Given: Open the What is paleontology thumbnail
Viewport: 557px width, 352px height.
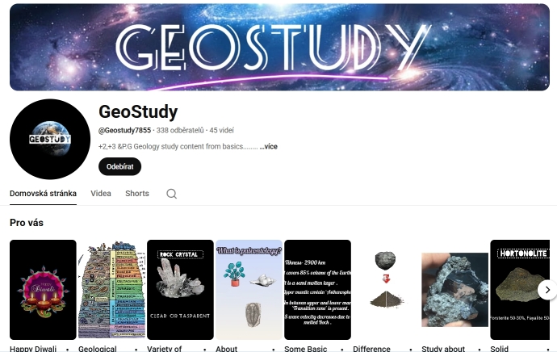Looking at the screenshot, I should [x=249, y=290].
